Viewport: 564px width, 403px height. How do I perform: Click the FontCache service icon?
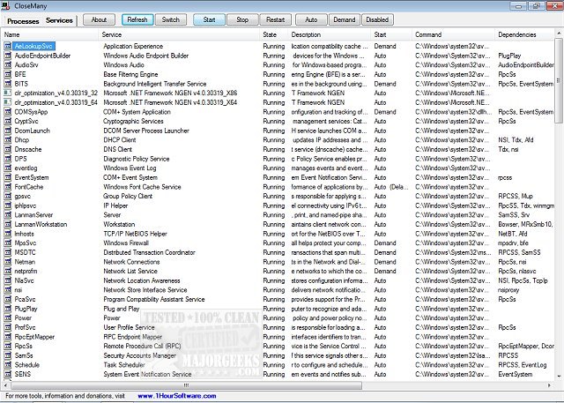click(x=8, y=186)
